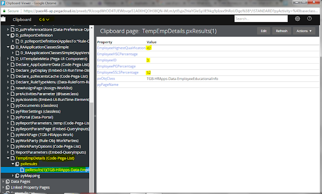
Task: Collapse the pxResults tree node
Action: (13, 164)
